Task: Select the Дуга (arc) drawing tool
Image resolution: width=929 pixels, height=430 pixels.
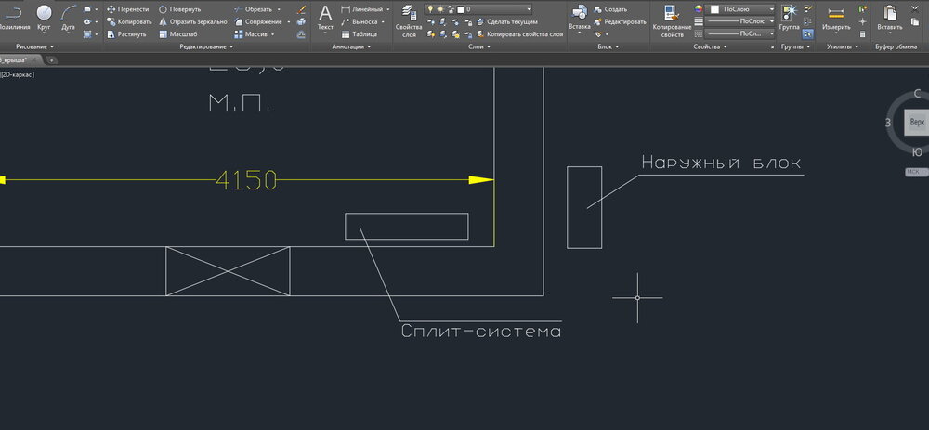Action: coord(68,16)
